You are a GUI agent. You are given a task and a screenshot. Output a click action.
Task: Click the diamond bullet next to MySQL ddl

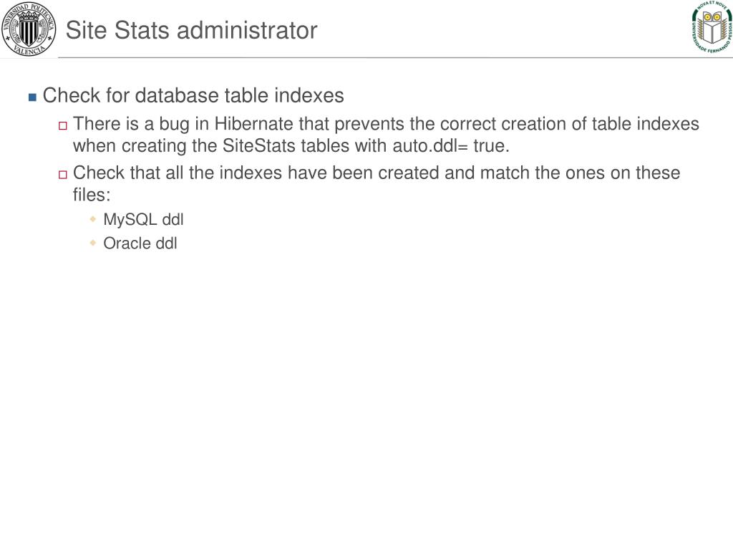click(93, 218)
